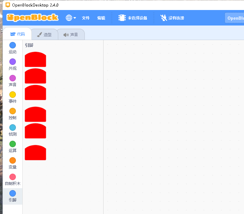Click the OpenBlock project title field

pyautogui.click(x=234, y=18)
